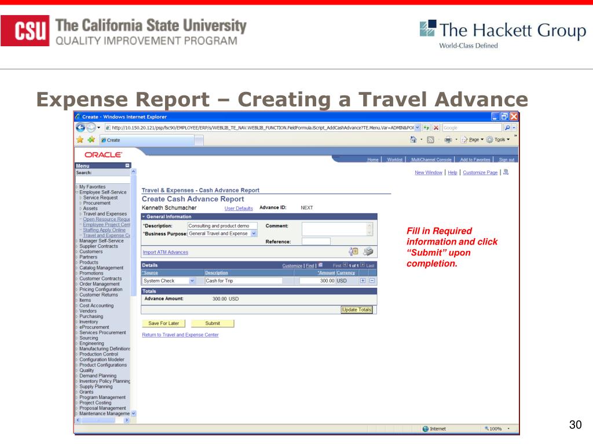Click Import ATM Advances link

[x=165, y=252]
